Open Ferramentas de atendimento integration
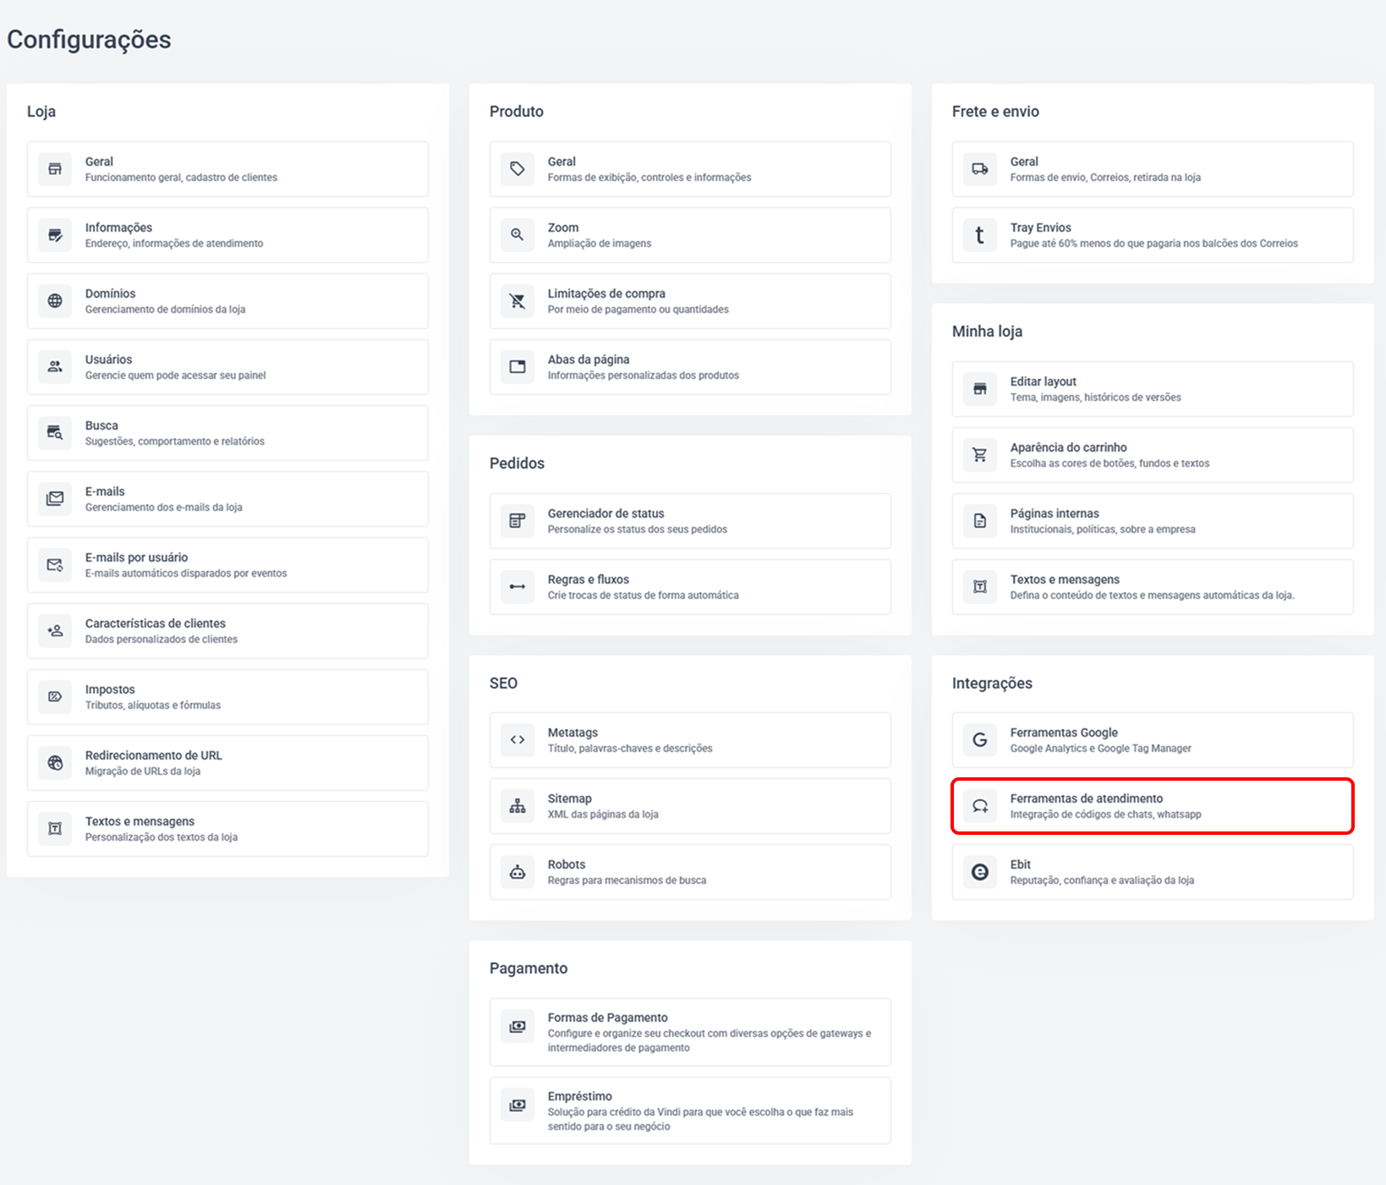 point(1153,806)
